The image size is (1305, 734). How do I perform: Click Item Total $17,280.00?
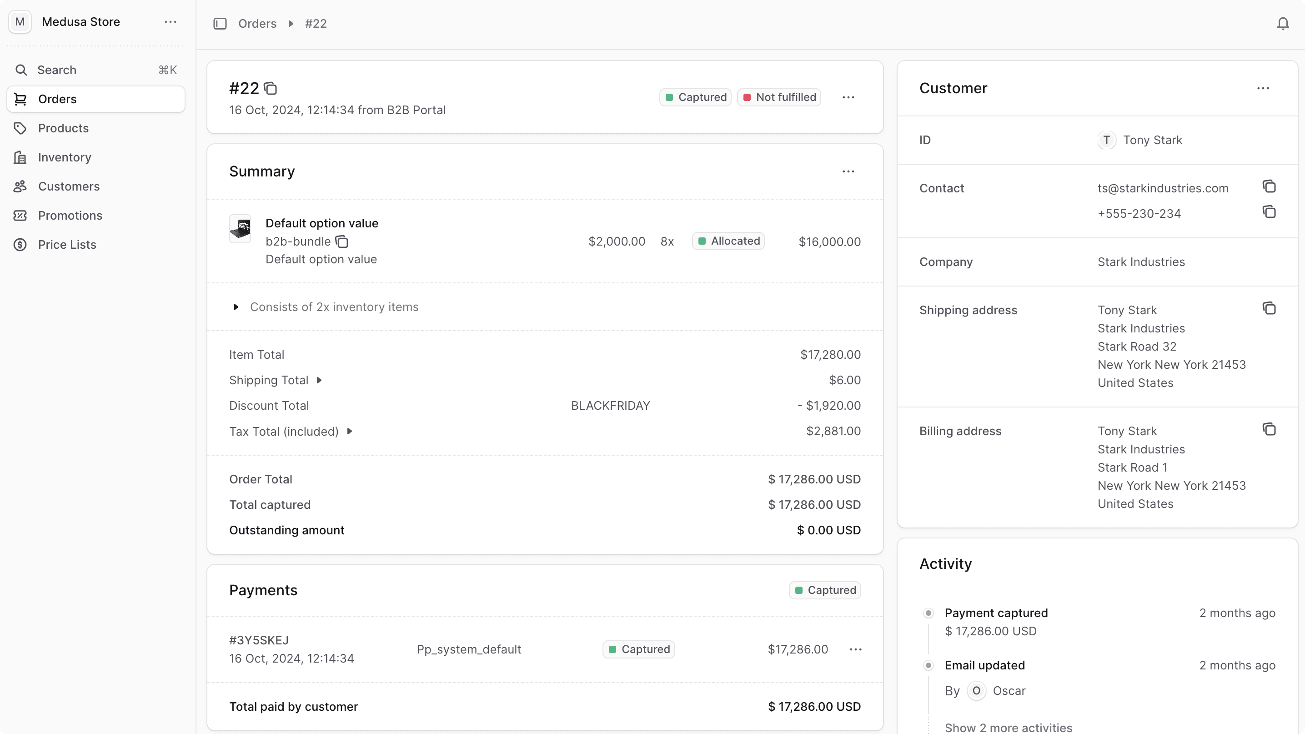[x=830, y=355]
